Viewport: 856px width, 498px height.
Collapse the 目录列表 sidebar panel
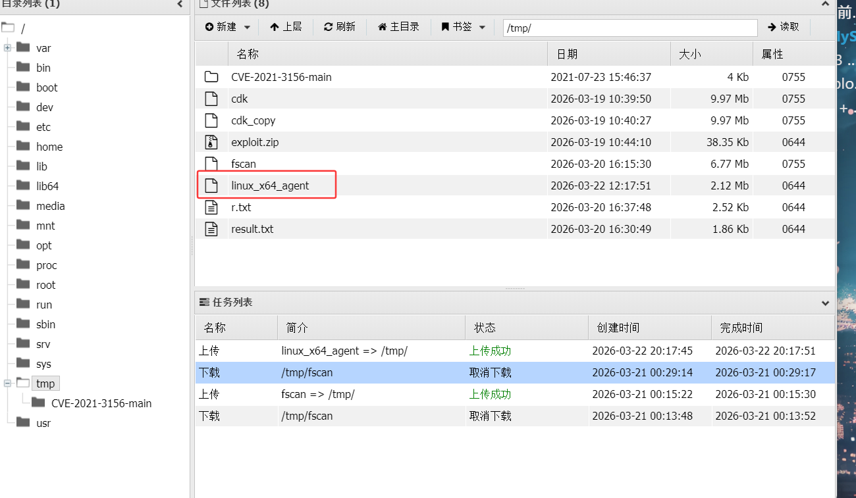[x=180, y=5]
